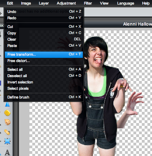Choose Copy in the Edit menu

coord(44,33)
